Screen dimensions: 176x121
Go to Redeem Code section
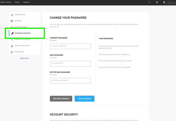[25, 52]
